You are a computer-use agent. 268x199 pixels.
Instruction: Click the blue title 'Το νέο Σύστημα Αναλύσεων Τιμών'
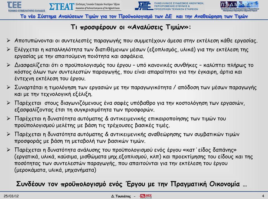pos(134,16)
